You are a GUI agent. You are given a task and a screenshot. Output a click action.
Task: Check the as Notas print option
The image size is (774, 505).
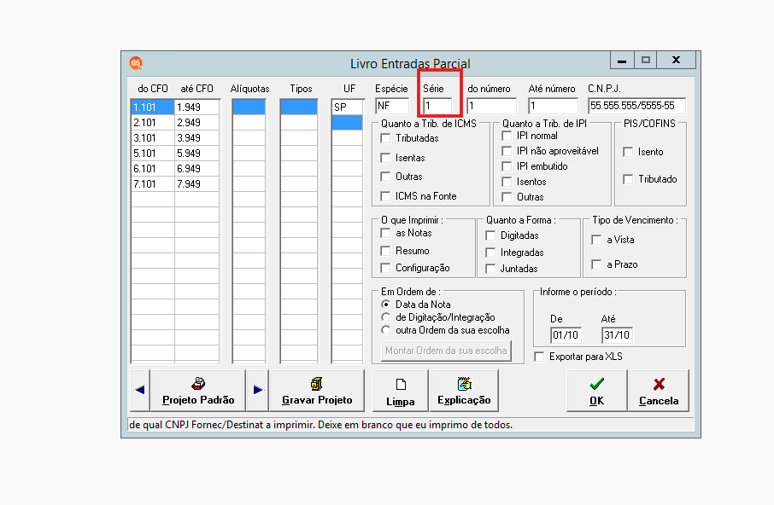coord(385,233)
